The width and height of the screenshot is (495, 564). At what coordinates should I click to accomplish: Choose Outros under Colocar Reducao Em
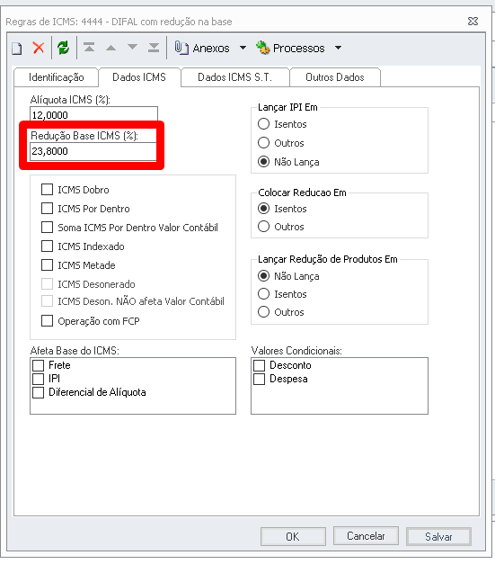tap(263, 227)
